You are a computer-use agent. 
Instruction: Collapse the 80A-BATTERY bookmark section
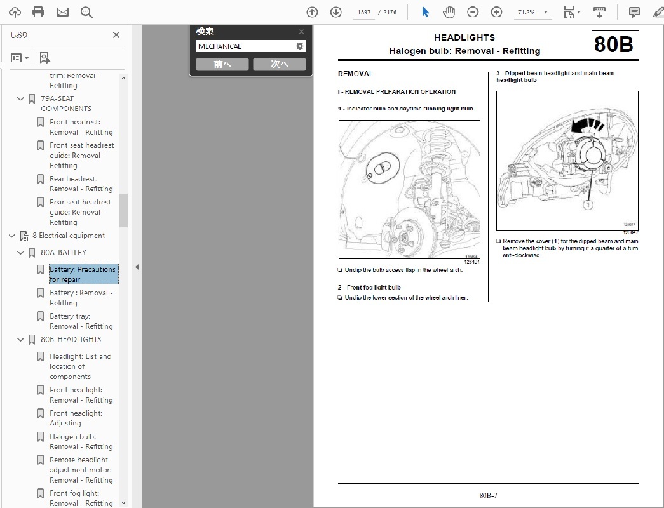(x=21, y=253)
